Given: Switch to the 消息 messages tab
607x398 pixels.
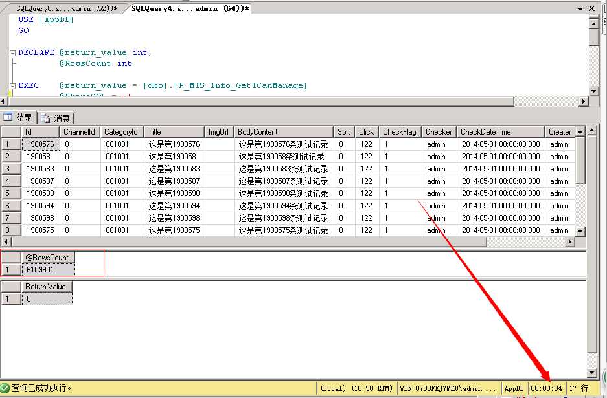Looking at the screenshot, I should point(56,118).
